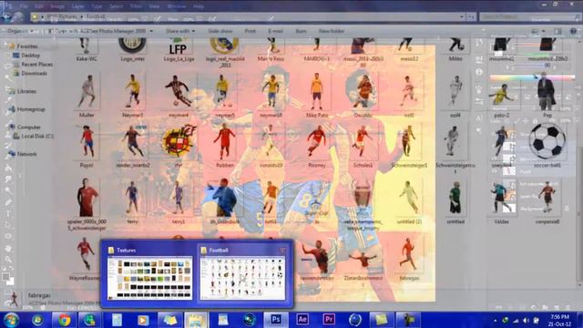Click the Explorer forward navigation arrow
Image resolution: width=583 pixels, height=328 pixels.
tap(18, 17)
